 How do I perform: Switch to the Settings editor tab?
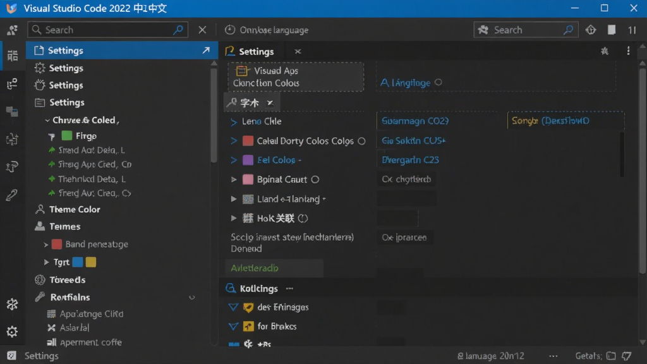coord(257,51)
